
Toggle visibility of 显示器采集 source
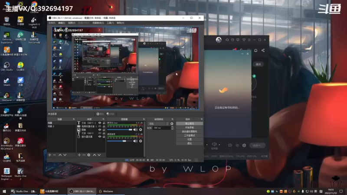100,136
